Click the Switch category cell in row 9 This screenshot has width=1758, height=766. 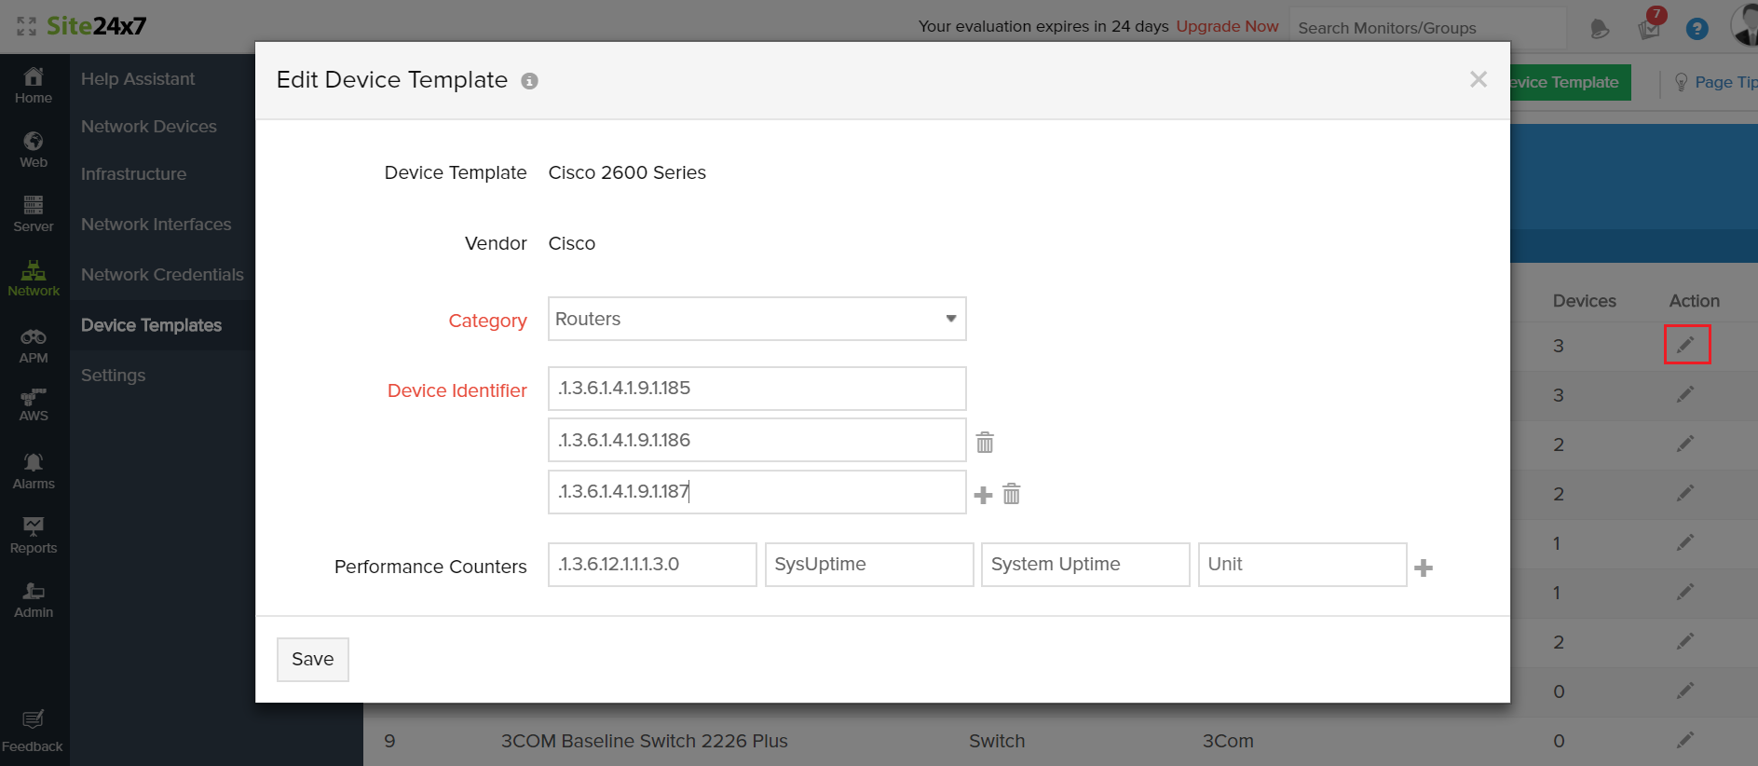[997, 741]
